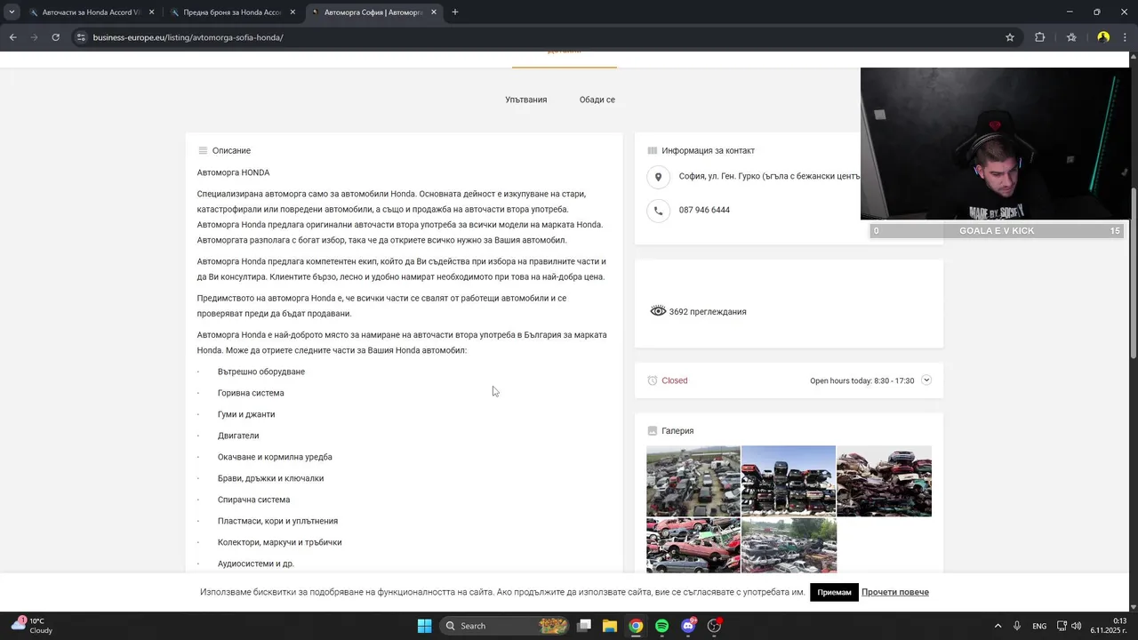Open File Explorer from the taskbar
The image size is (1138, 640).
pos(610,626)
